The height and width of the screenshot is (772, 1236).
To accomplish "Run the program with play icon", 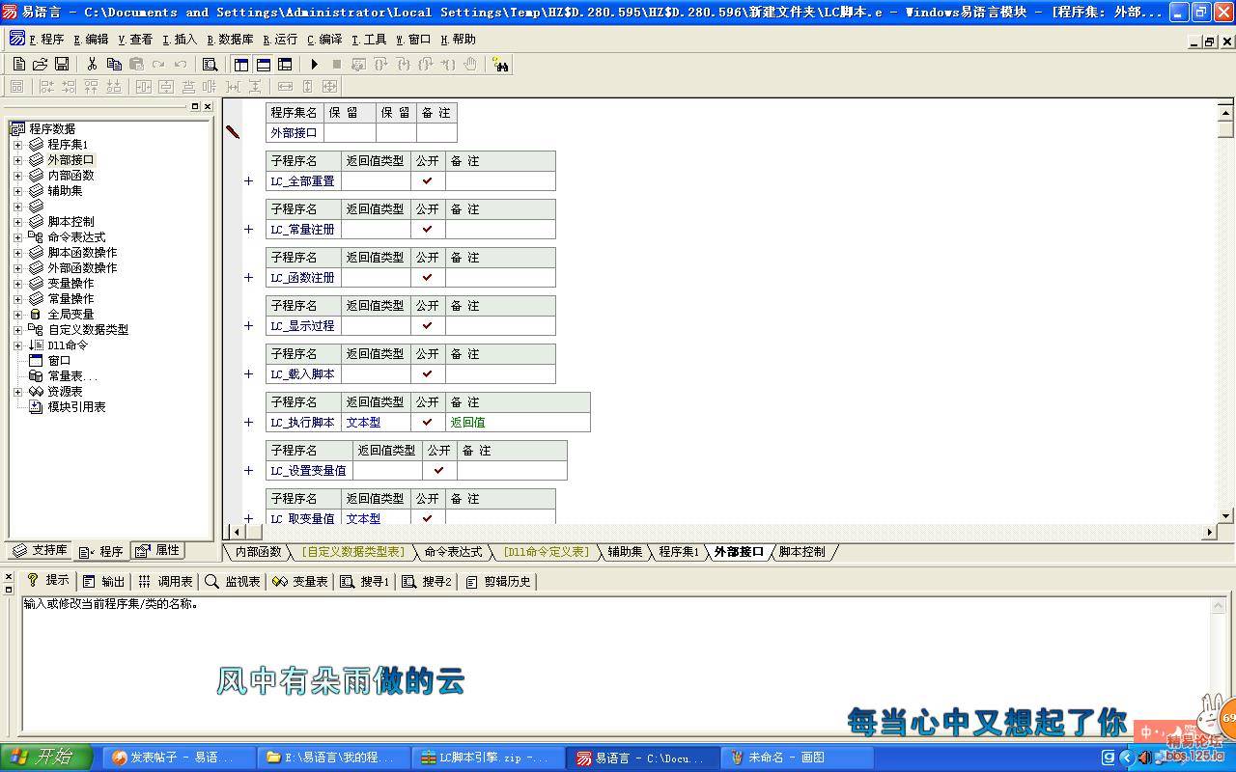I will 314,64.
